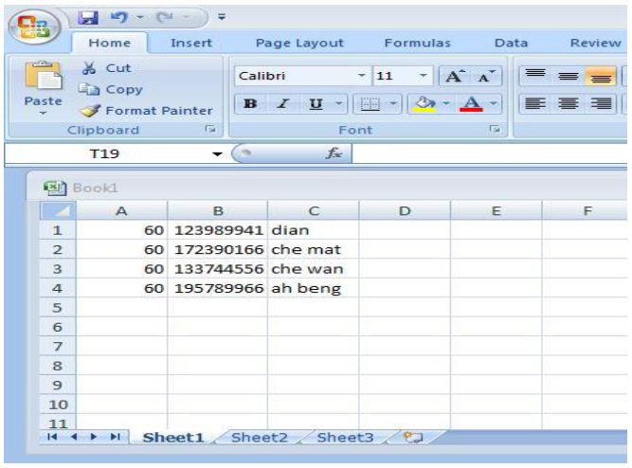
Task: Toggle Bold formatting
Action: pos(250,103)
